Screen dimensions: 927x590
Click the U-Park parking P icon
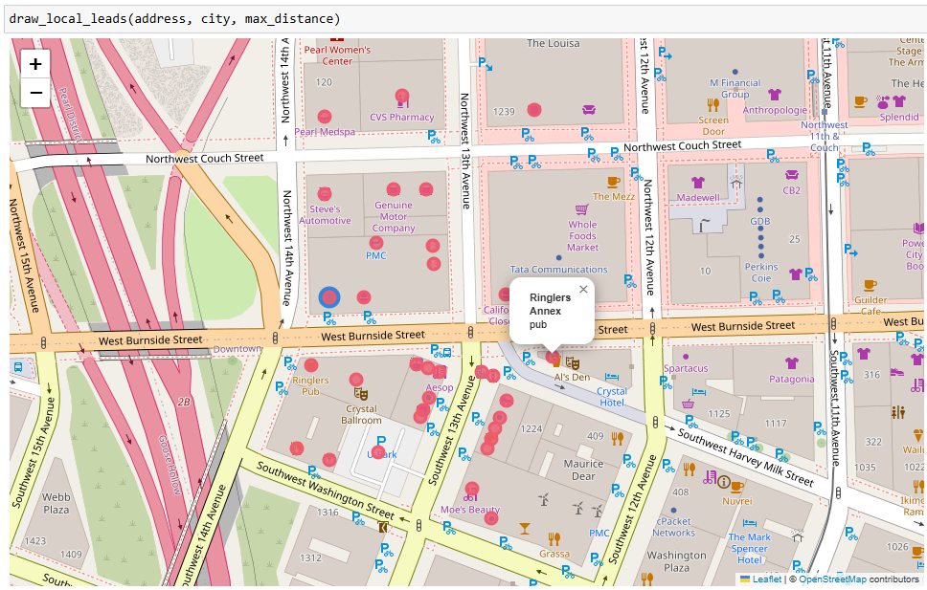381,441
